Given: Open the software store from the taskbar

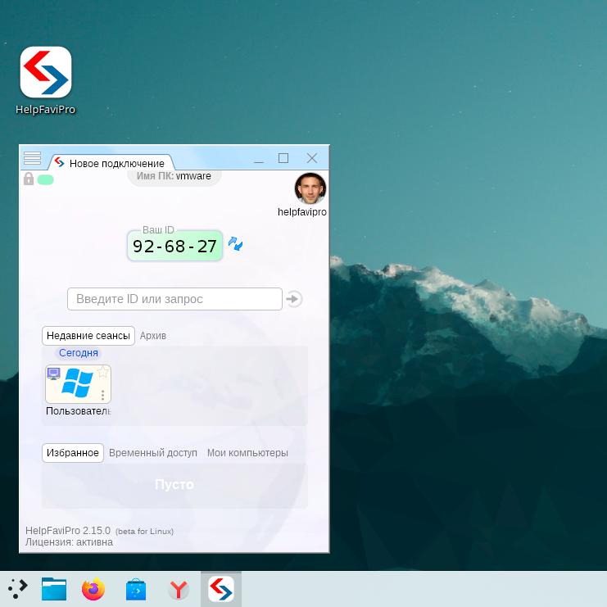Looking at the screenshot, I should click(x=136, y=589).
